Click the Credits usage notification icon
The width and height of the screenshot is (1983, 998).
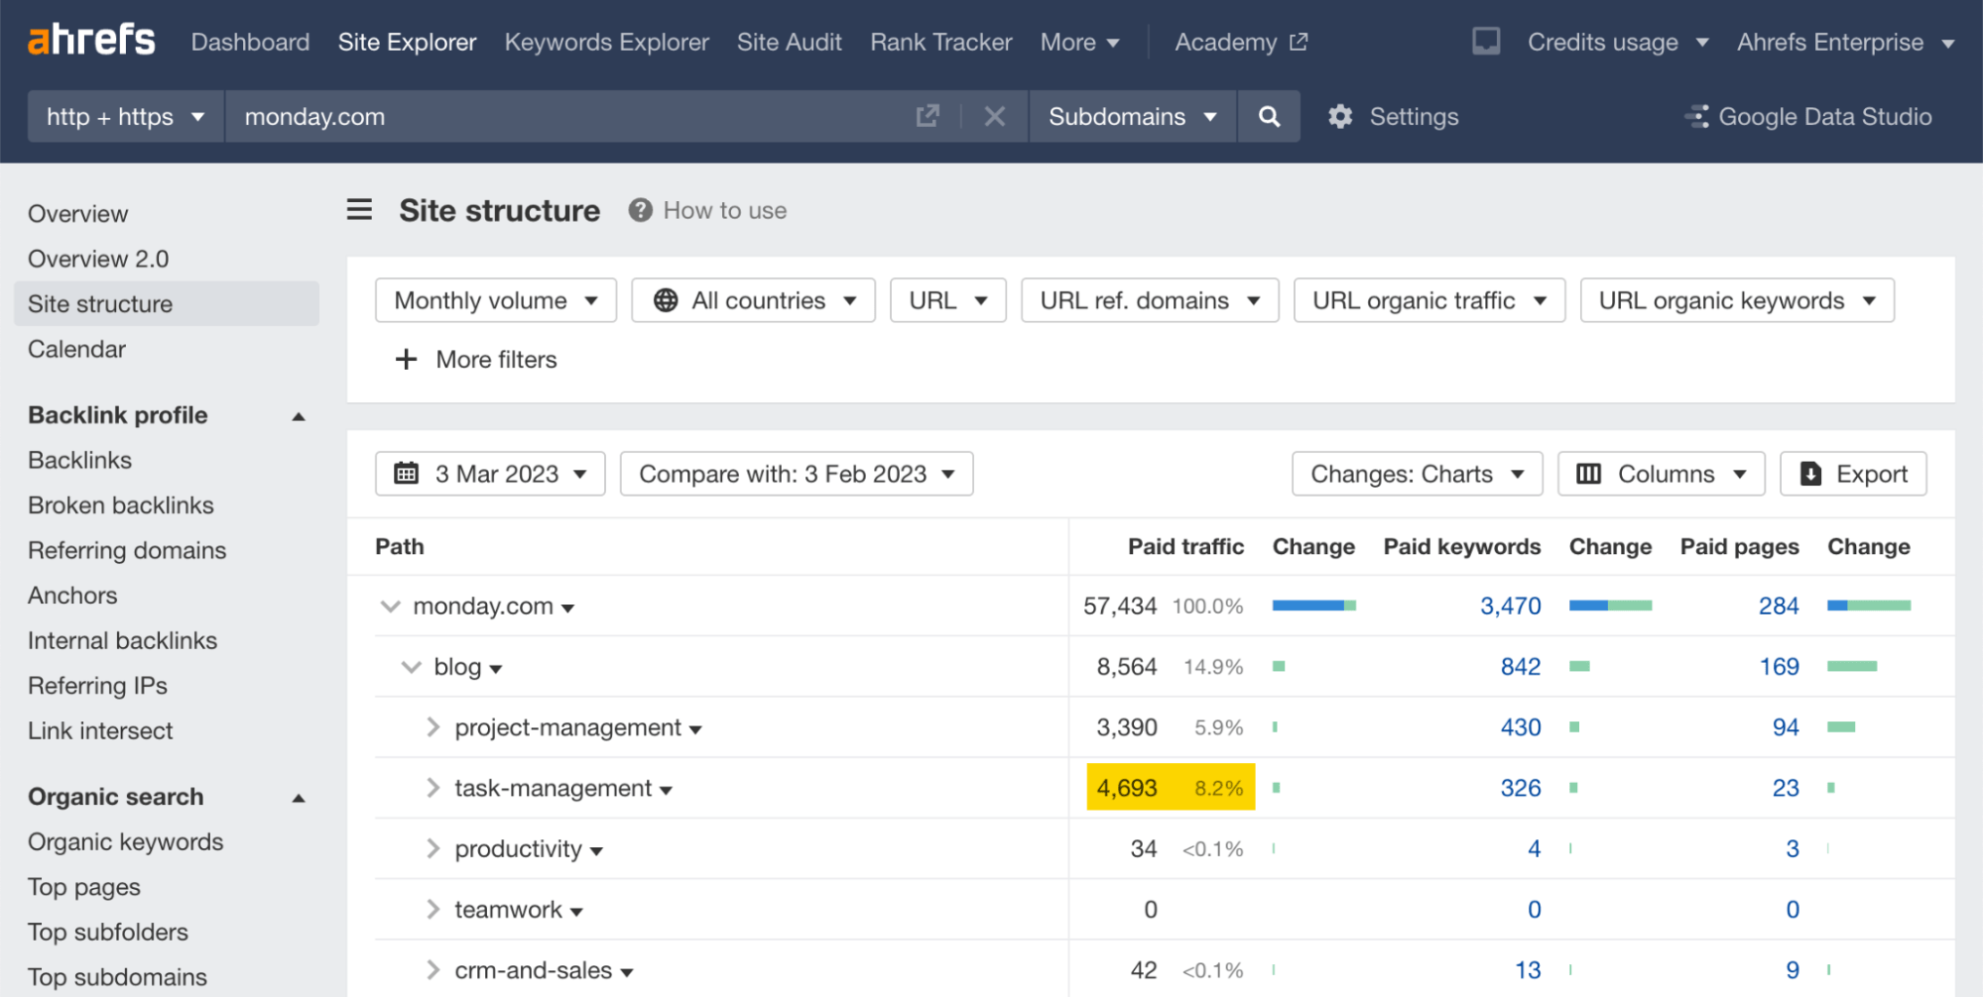coord(1485,42)
